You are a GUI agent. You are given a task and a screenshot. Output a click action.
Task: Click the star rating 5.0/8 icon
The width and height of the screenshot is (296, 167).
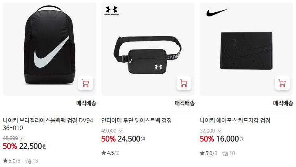click(5, 160)
